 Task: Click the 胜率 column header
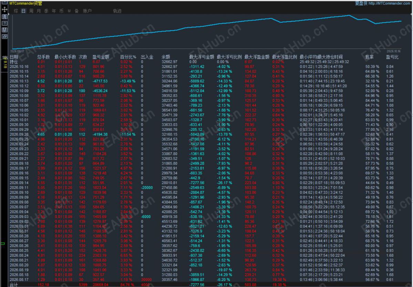click(369, 57)
